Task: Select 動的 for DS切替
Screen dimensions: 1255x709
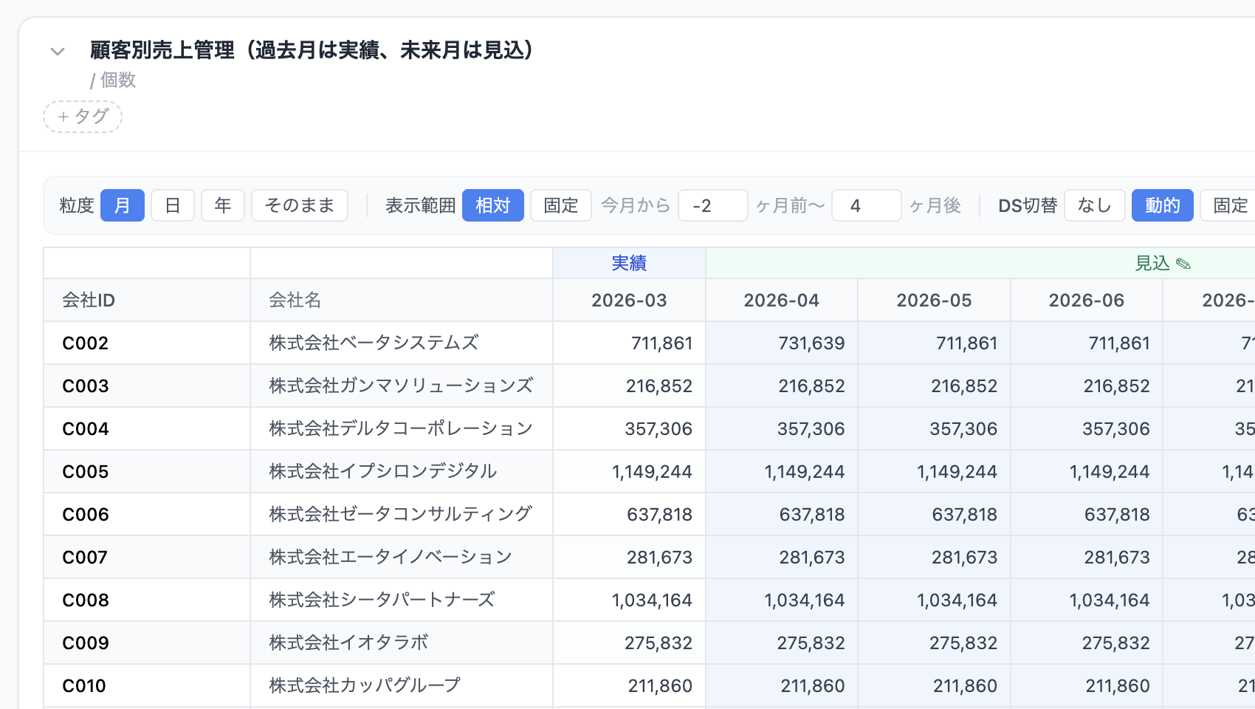Action: point(1163,205)
